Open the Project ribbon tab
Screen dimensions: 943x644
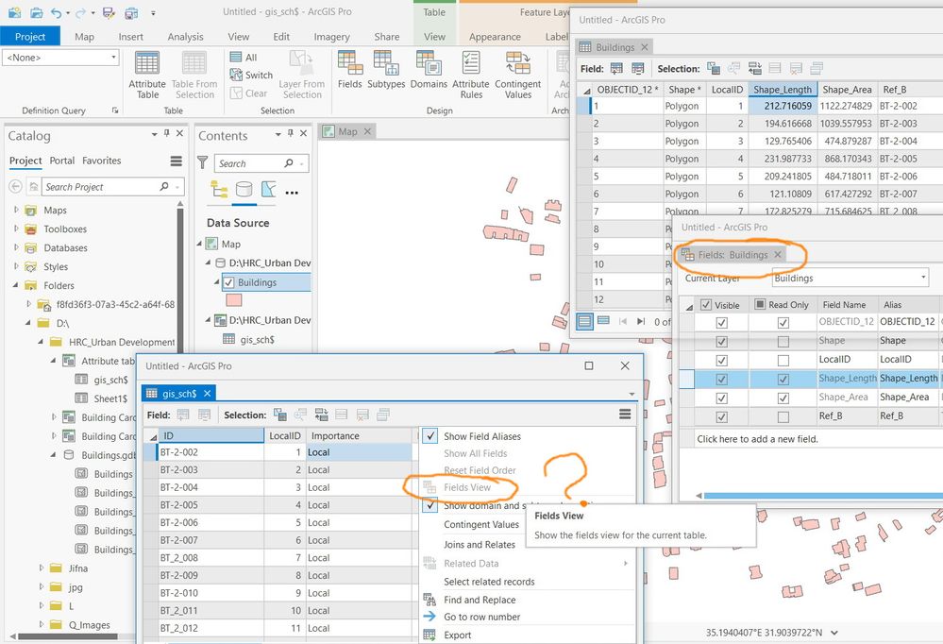tap(30, 36)
